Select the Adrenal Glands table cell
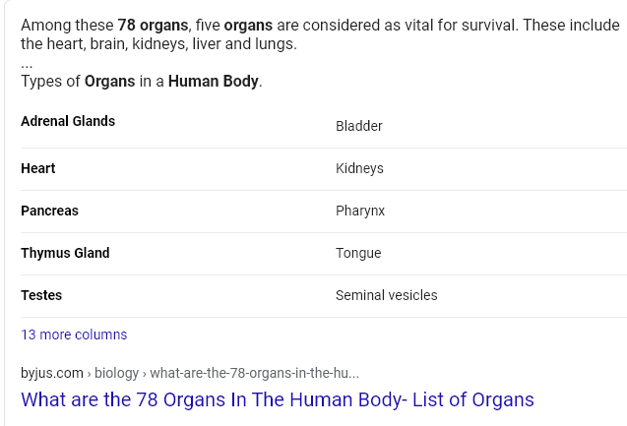Image resolution: width=627 pixels, height=426 pixels. point(68,121)
